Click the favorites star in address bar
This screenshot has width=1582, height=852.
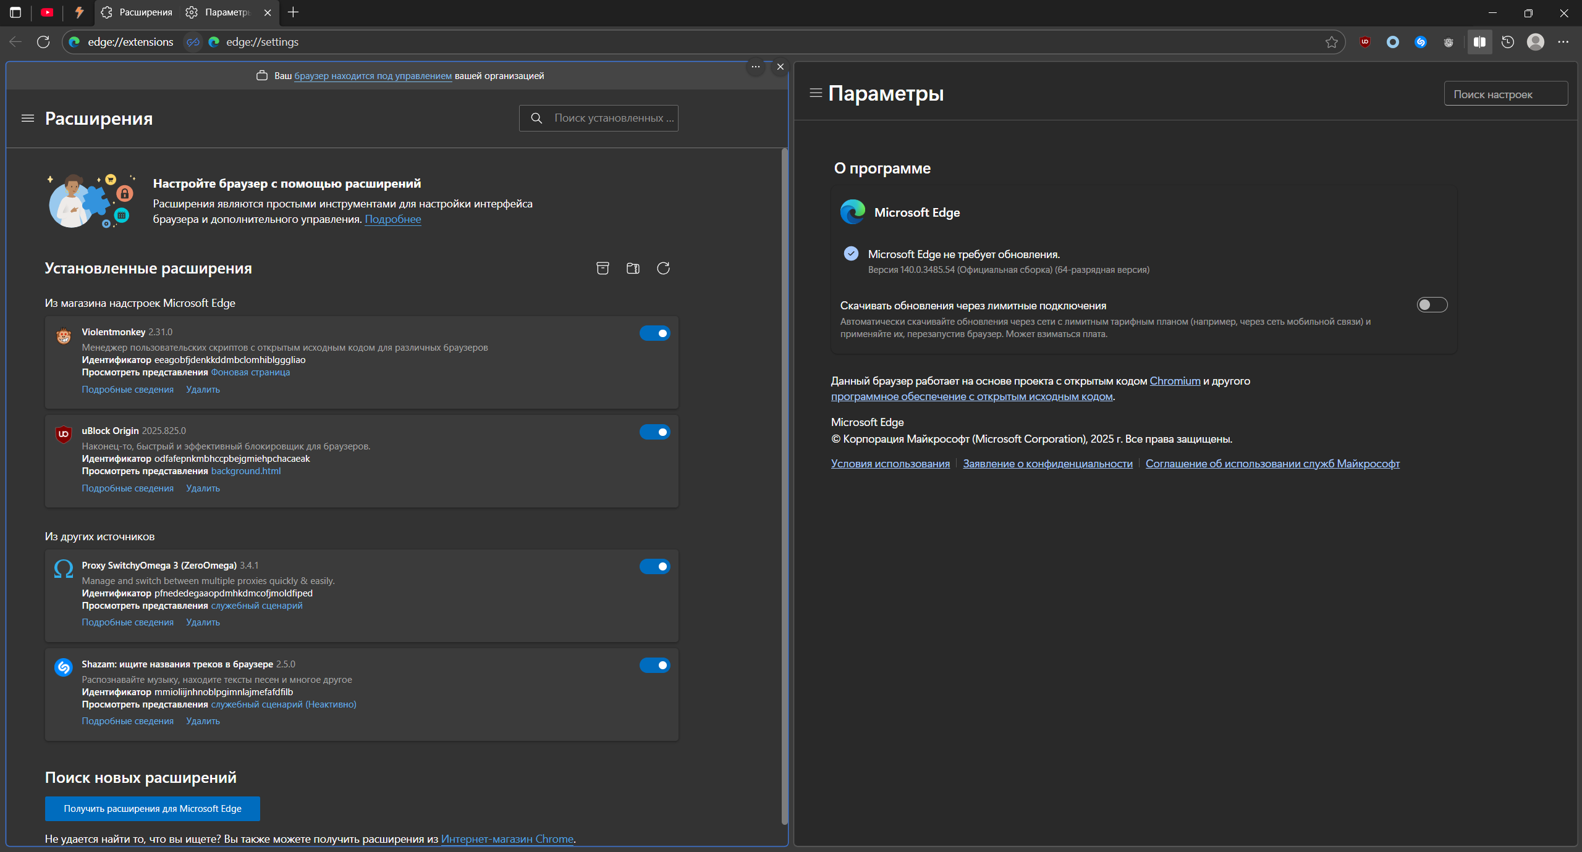(1332, 42)
